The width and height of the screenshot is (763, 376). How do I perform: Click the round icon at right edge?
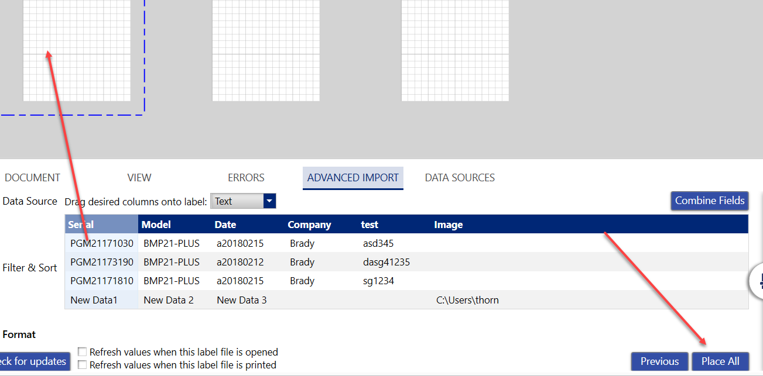click(x=758, y=281)
